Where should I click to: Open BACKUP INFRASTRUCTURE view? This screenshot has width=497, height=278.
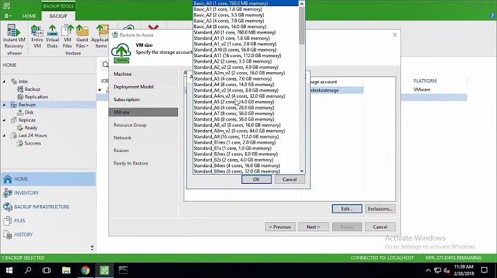[48, 206]
